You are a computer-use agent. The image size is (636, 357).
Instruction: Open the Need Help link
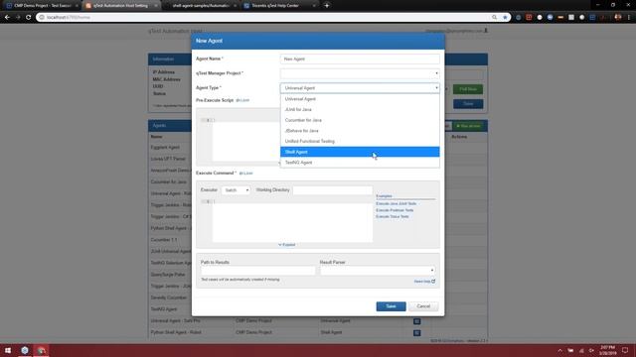[x=424, y=282]
